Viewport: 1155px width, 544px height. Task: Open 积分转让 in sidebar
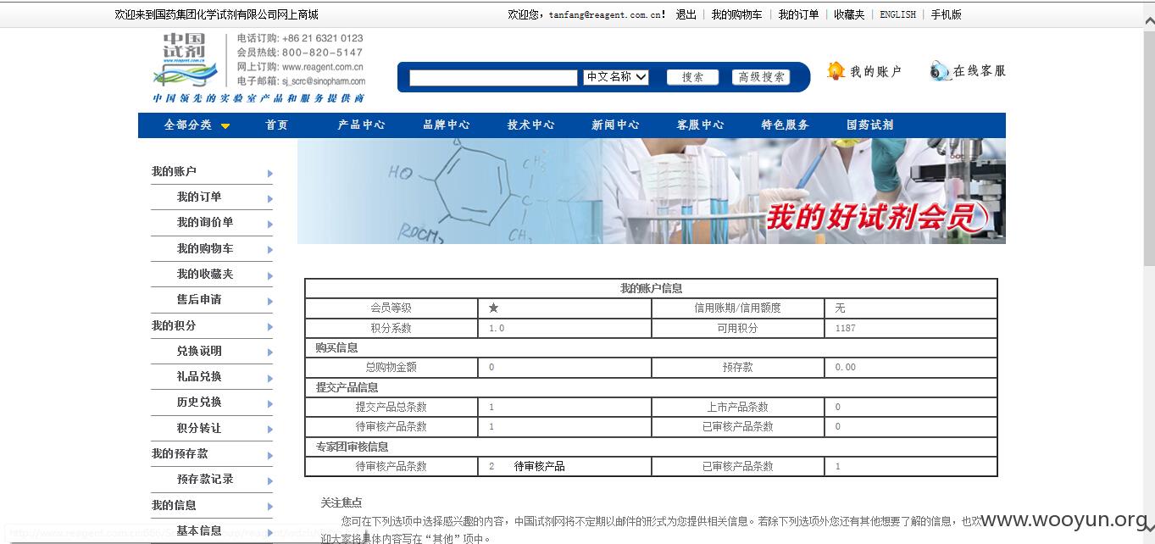pos(199,428)
